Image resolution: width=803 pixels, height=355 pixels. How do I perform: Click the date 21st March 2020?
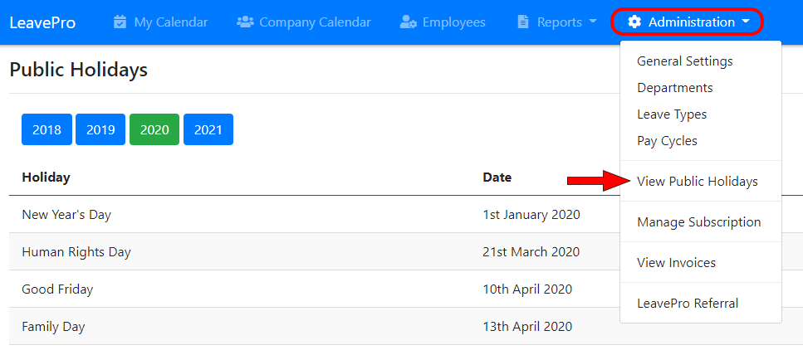click(x=531, y=252)
